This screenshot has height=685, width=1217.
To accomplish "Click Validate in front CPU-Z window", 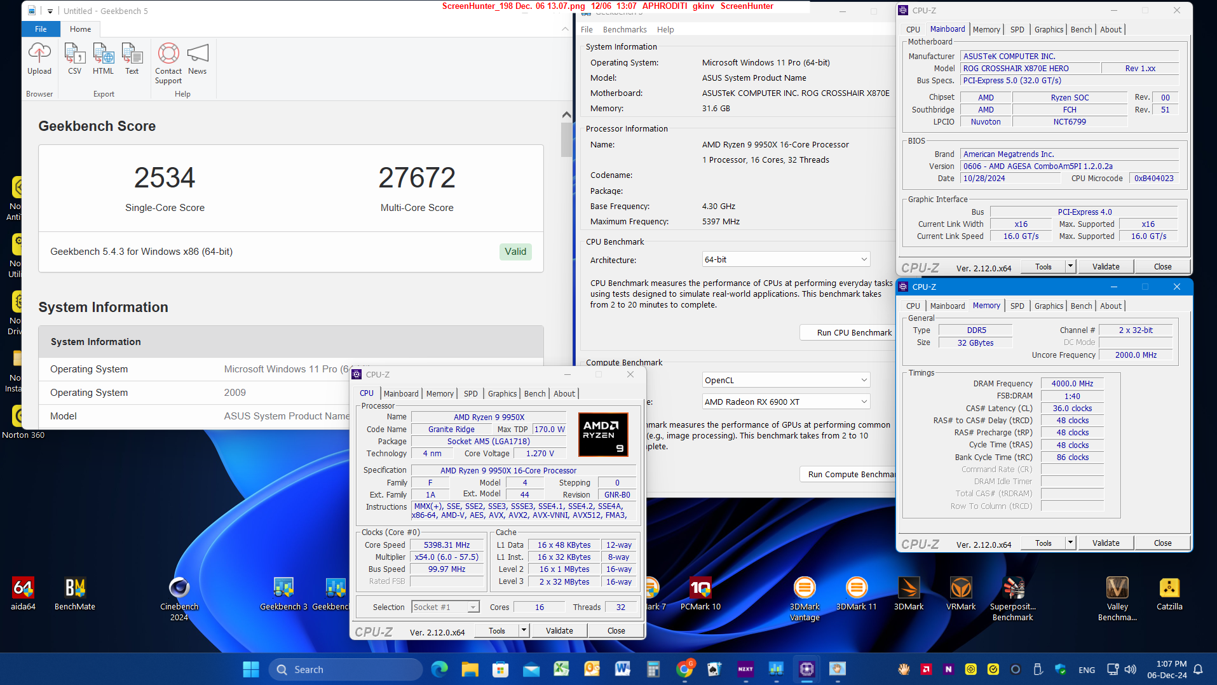I will coord(559,630).
